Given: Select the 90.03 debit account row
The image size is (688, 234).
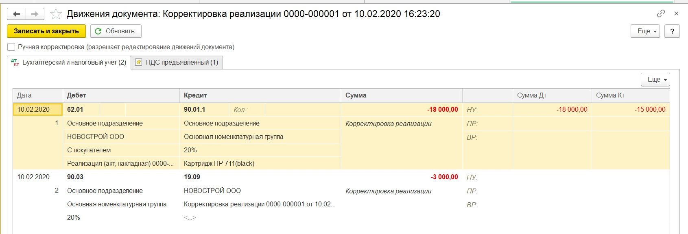Looking at the screenshot, I should click(75, 177).
